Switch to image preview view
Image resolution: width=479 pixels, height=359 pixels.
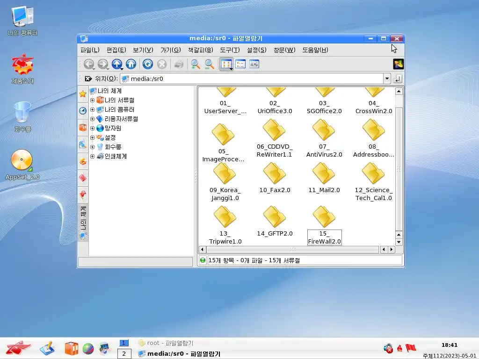click(254, 64)
